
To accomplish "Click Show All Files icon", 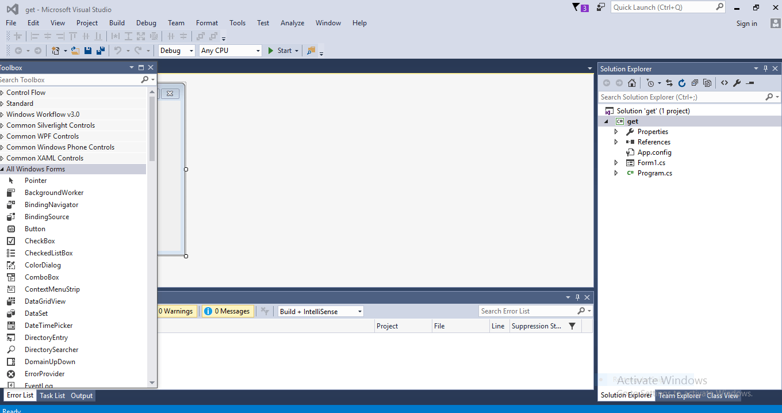I will pos(707,83).
